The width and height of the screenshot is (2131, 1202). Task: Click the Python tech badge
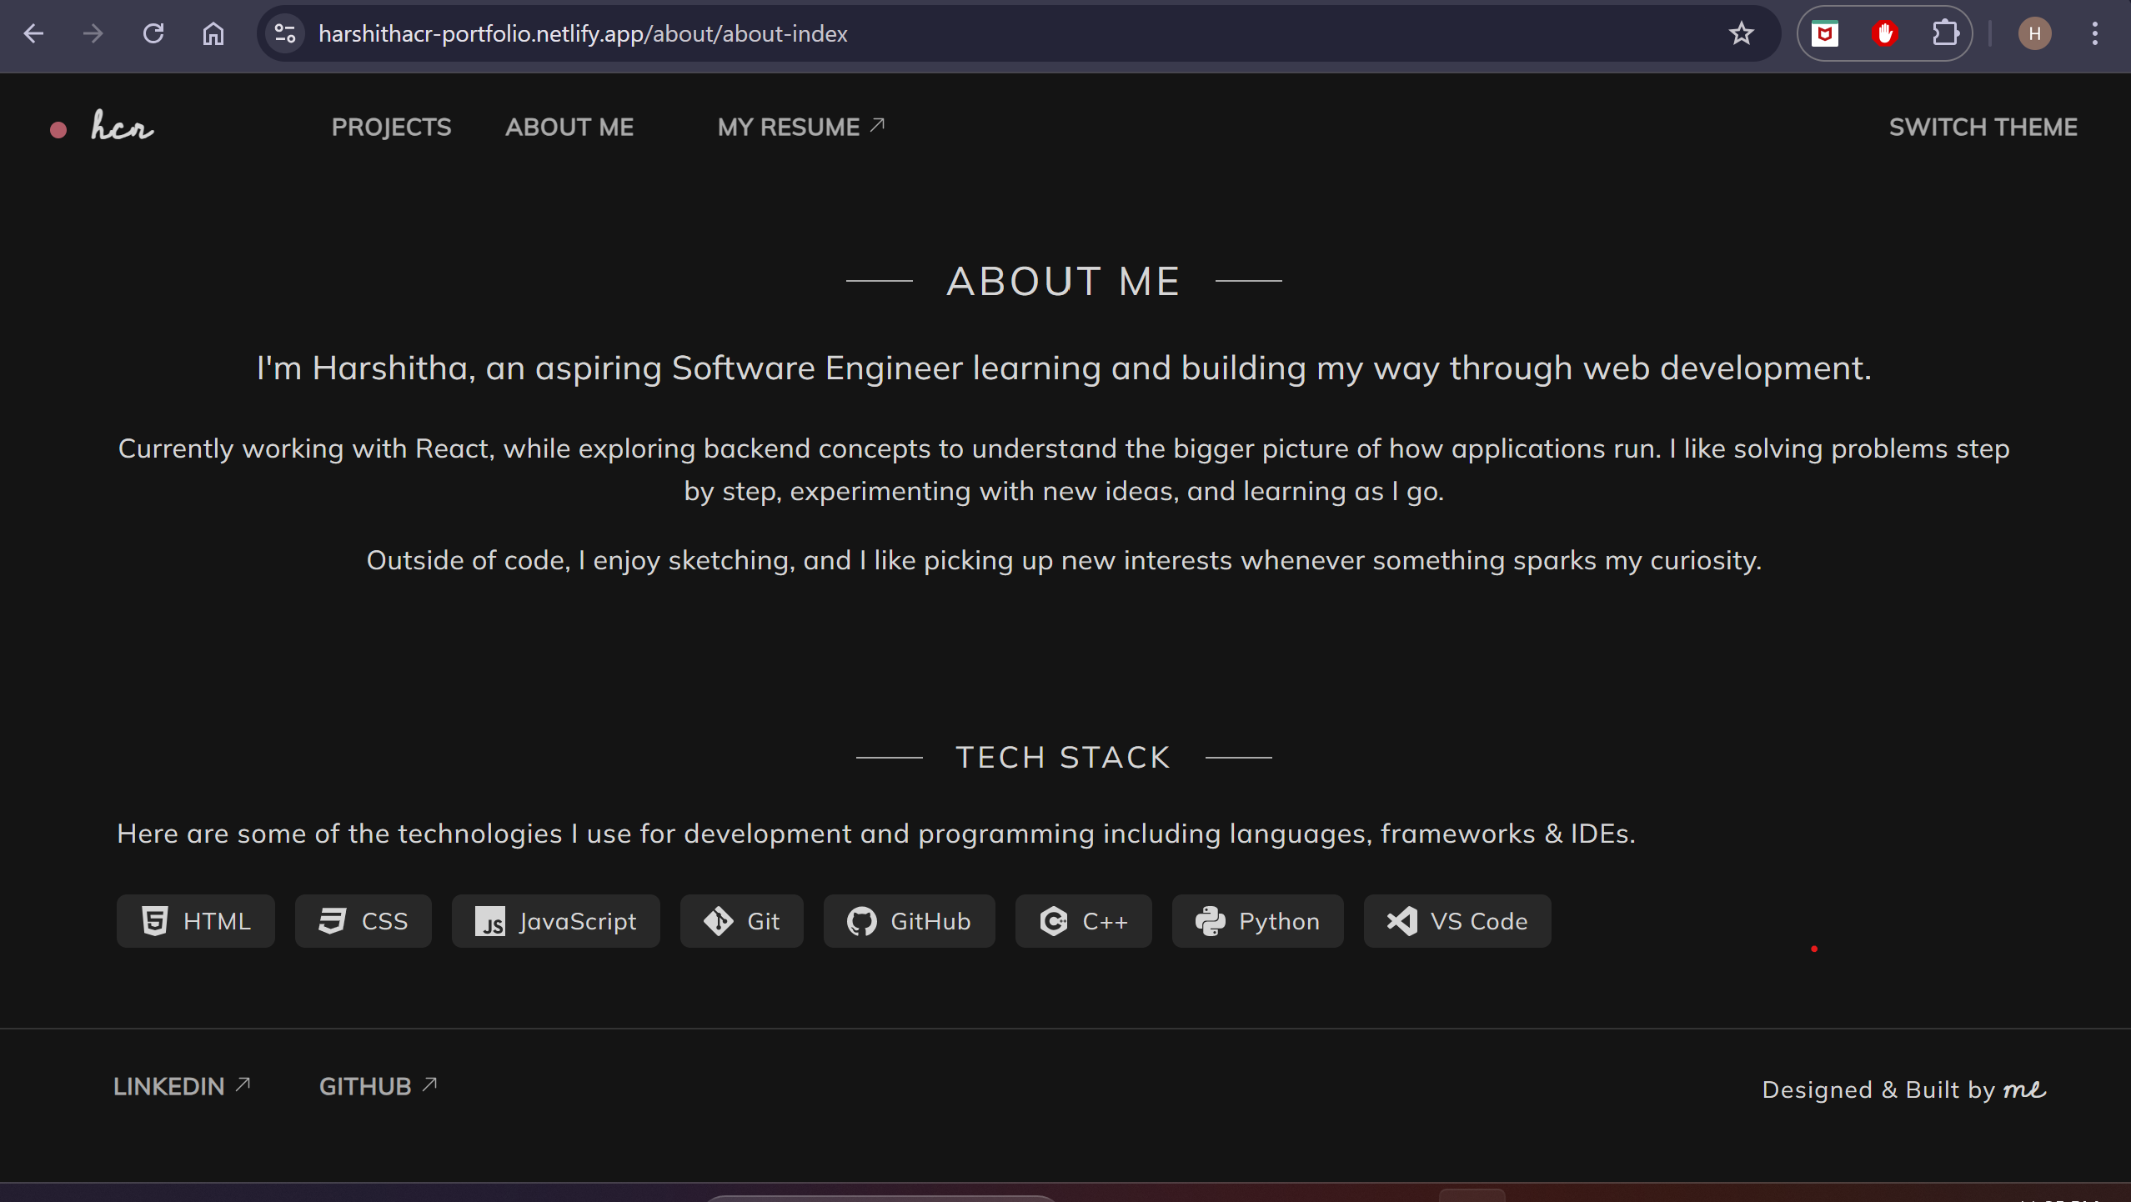click(x=1257, y=921)
